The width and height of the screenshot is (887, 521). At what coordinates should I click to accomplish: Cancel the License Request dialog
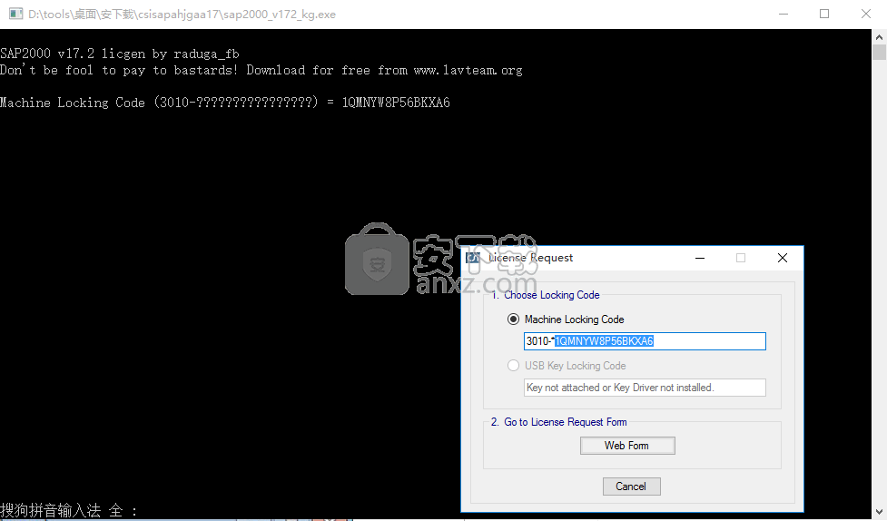[x=631, y=487]
